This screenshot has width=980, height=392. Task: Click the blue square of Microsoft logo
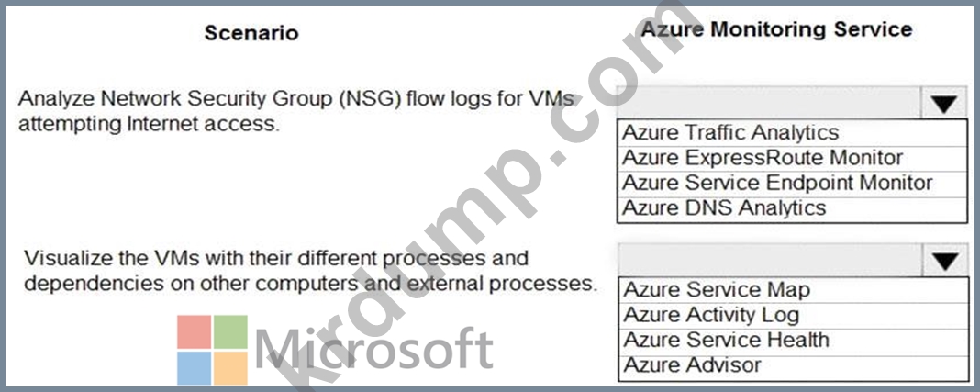point(194,368)
